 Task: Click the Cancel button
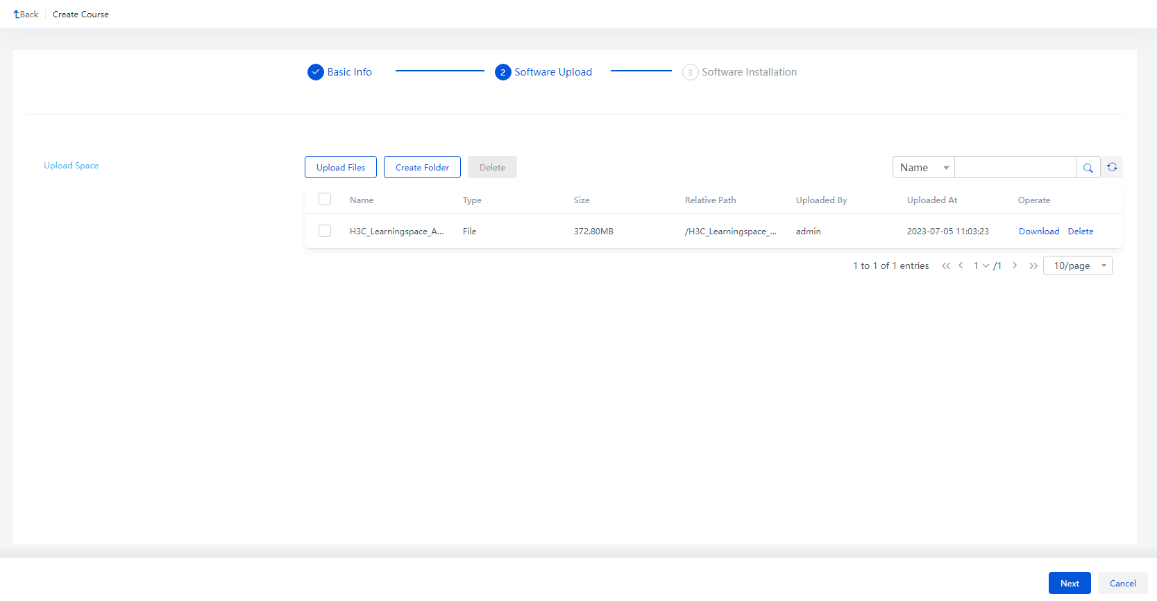click(1123, 583)
